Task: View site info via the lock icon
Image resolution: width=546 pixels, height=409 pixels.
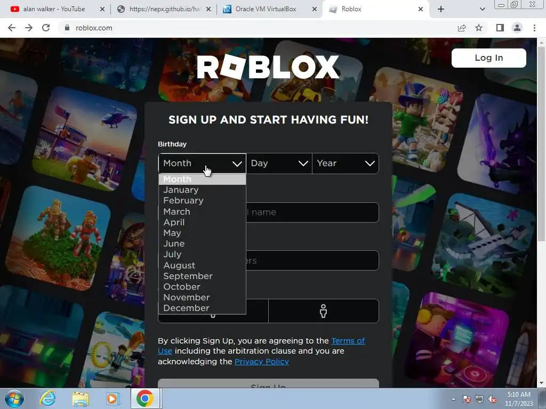Action: pos(67,28)
